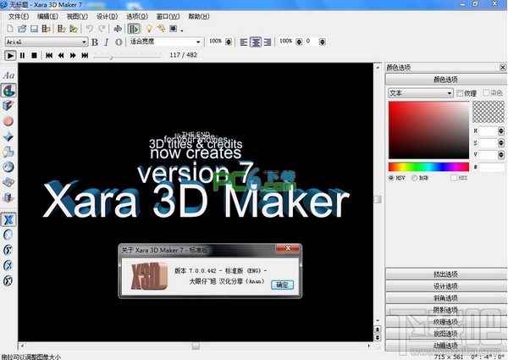The width and height of the screenshot is (508, 360).
Task: Click the Italic text formatting button
Action: [x=107, y=42]
